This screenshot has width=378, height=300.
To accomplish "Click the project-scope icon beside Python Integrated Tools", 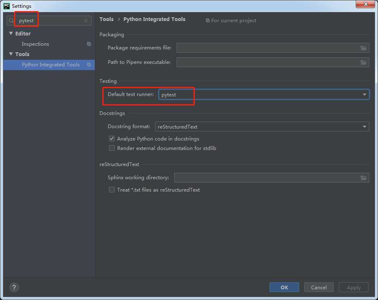I will (89, 65).
